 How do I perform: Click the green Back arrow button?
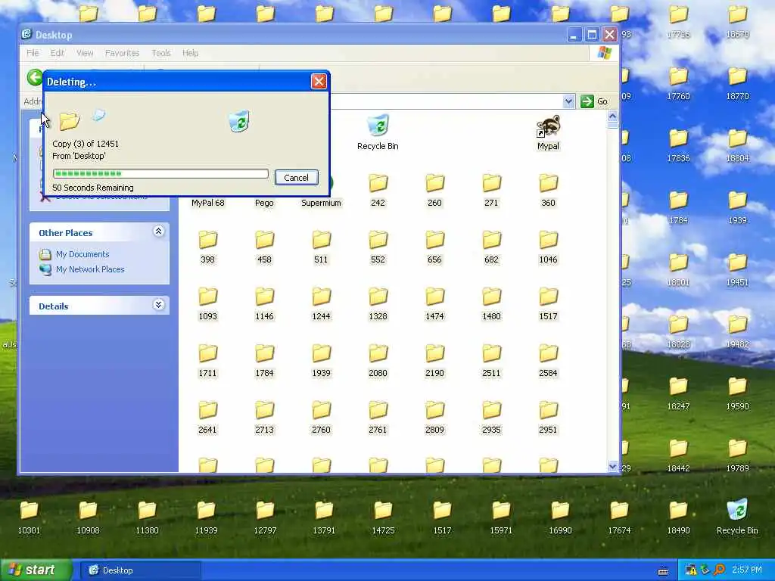click(35, 78)
